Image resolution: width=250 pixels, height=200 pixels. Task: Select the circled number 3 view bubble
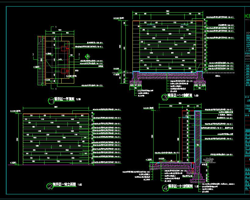pos(165,97)
